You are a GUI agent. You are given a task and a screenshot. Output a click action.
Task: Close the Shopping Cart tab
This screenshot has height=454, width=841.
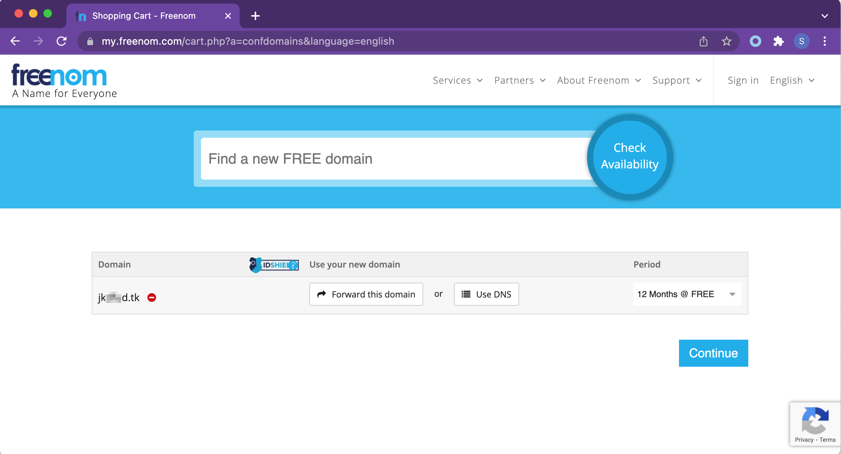pos(228,16)
